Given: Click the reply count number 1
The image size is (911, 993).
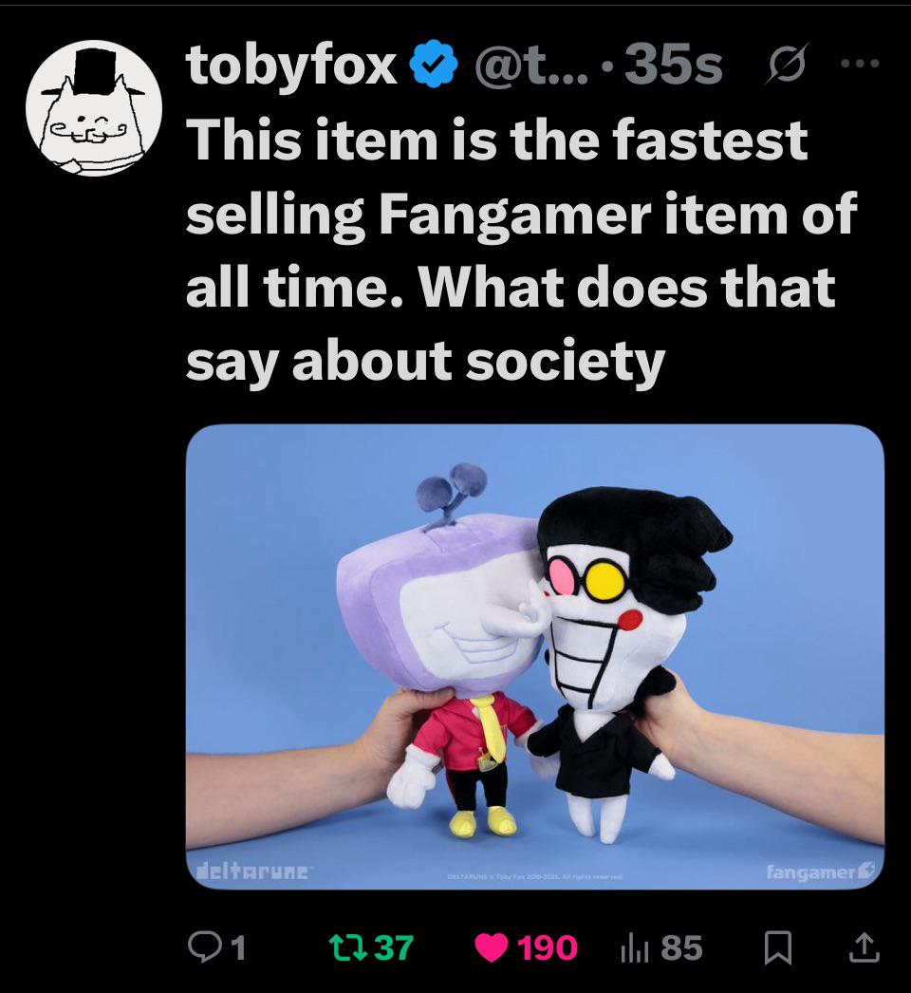Looking at the screenshot, I should pos(237,948).
